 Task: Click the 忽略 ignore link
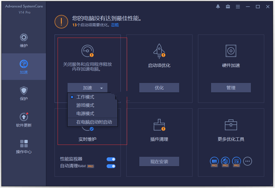pyautogui.click(x=115, y=25)
